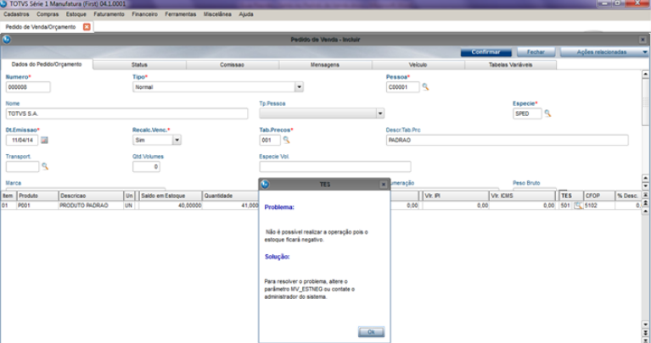This screenshot has height=343, width=651.
Task: Close the TES error dialog
Action: tap(384, 185)
